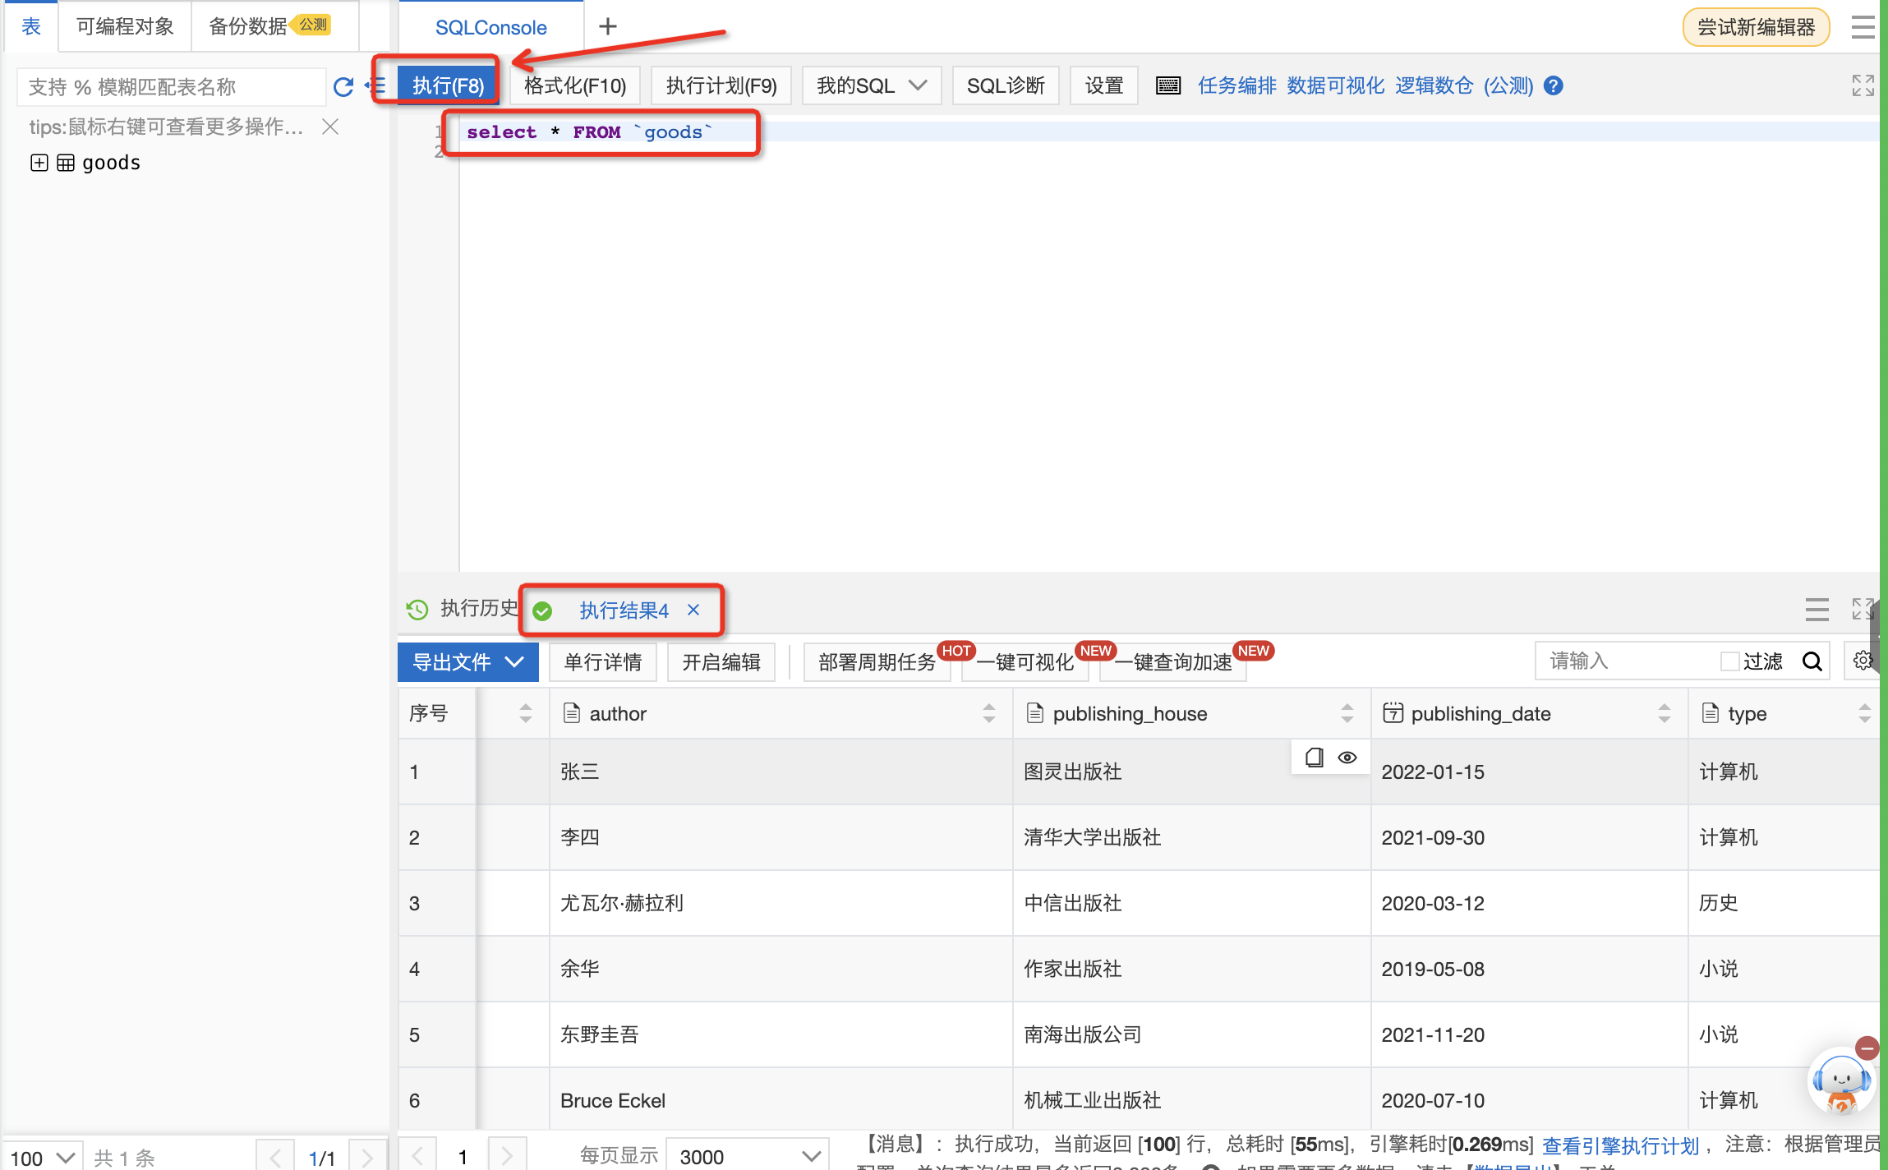Sort by the author column arrows
Screen dimensions: 1888x1170
pos(988,713)
